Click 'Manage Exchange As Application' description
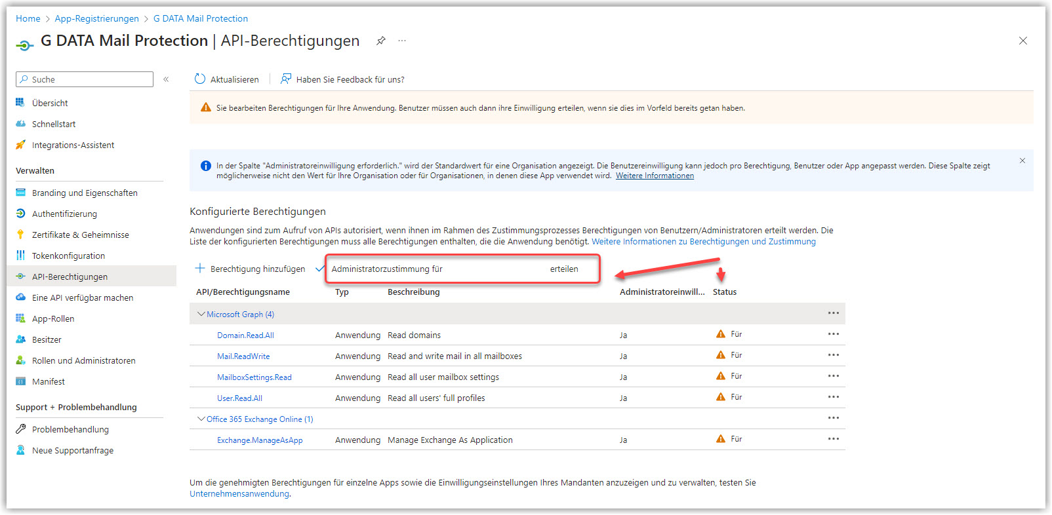 tap(450, 440)
